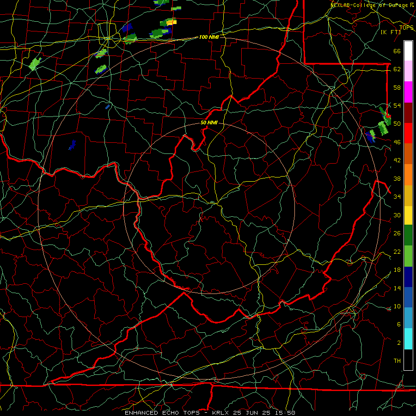The width and height of the screenshot is (416, 416).
Task: Click the "25 JUN 25" date text
Action: [x=252, y=413]
